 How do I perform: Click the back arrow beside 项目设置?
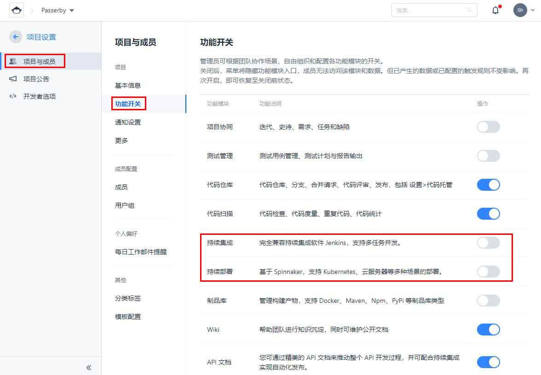click(16, 37)
